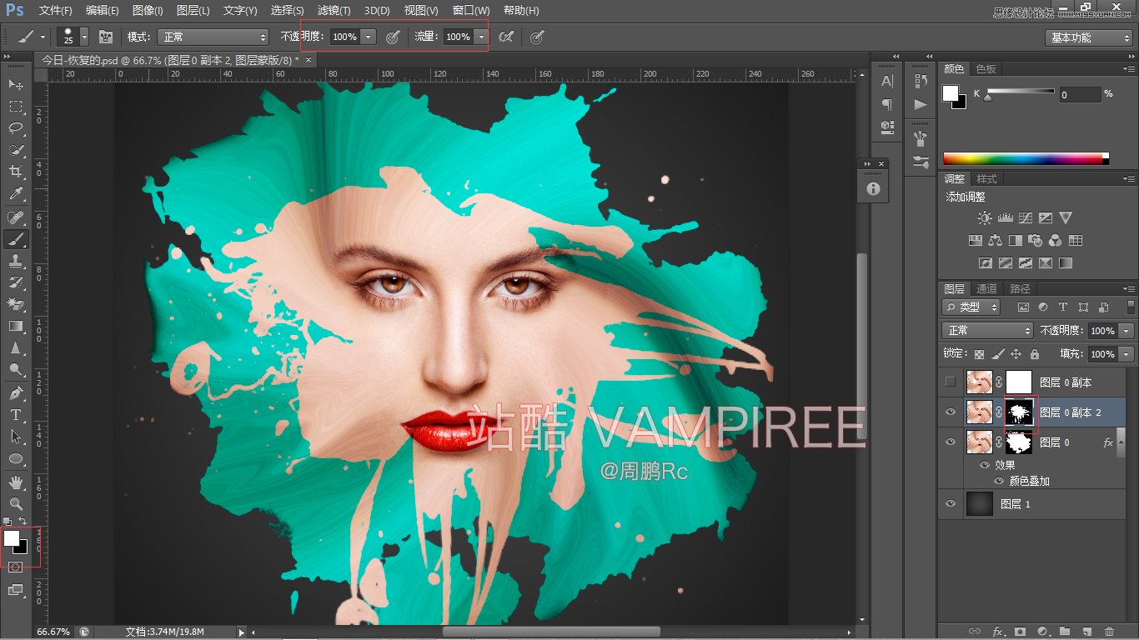Open the 滤镜(T) menu
The width and height of the screenshot is (1139, 640).
pos(334,11)
